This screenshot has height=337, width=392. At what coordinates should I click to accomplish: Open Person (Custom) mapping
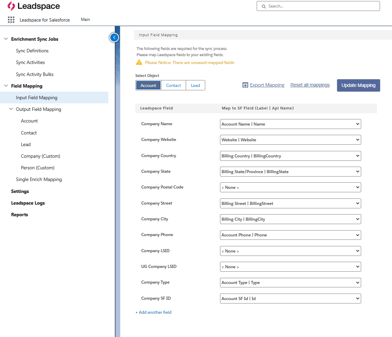37,168
